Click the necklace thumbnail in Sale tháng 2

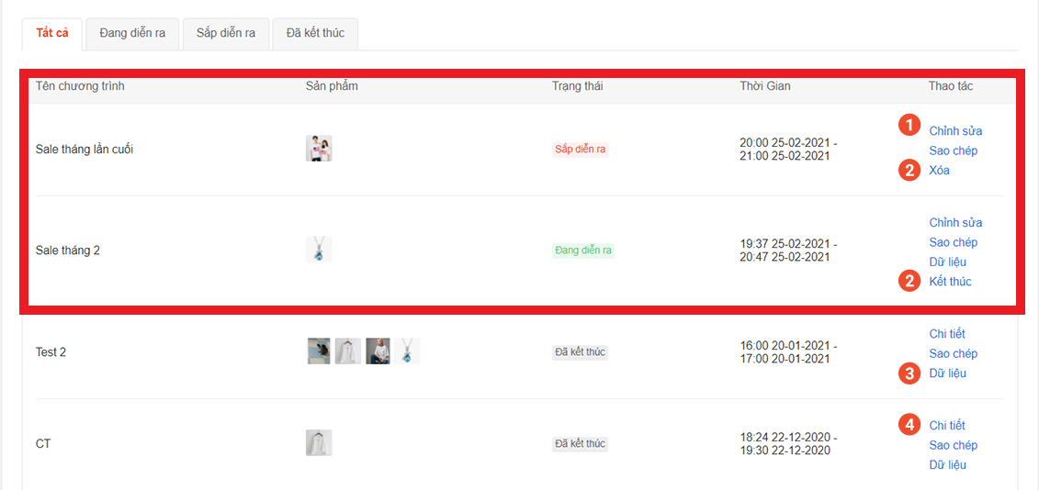click(319, 250)
